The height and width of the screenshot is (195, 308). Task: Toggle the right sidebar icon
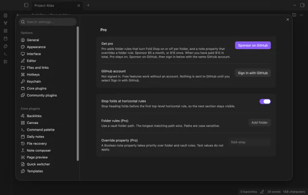pyautogui.click(x=302, y=5)
